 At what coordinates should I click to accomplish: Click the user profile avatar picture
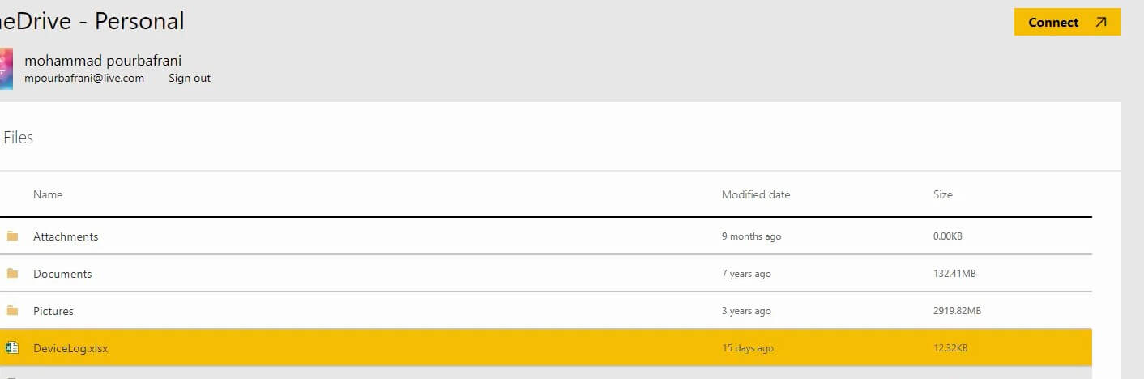click(x=6, y=69)
